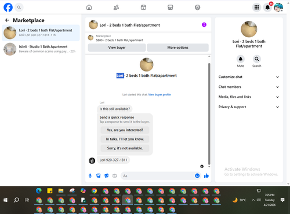Open the emoji picker smiley icon
Viewport: 290px width, 214px height.
(197, 176)
